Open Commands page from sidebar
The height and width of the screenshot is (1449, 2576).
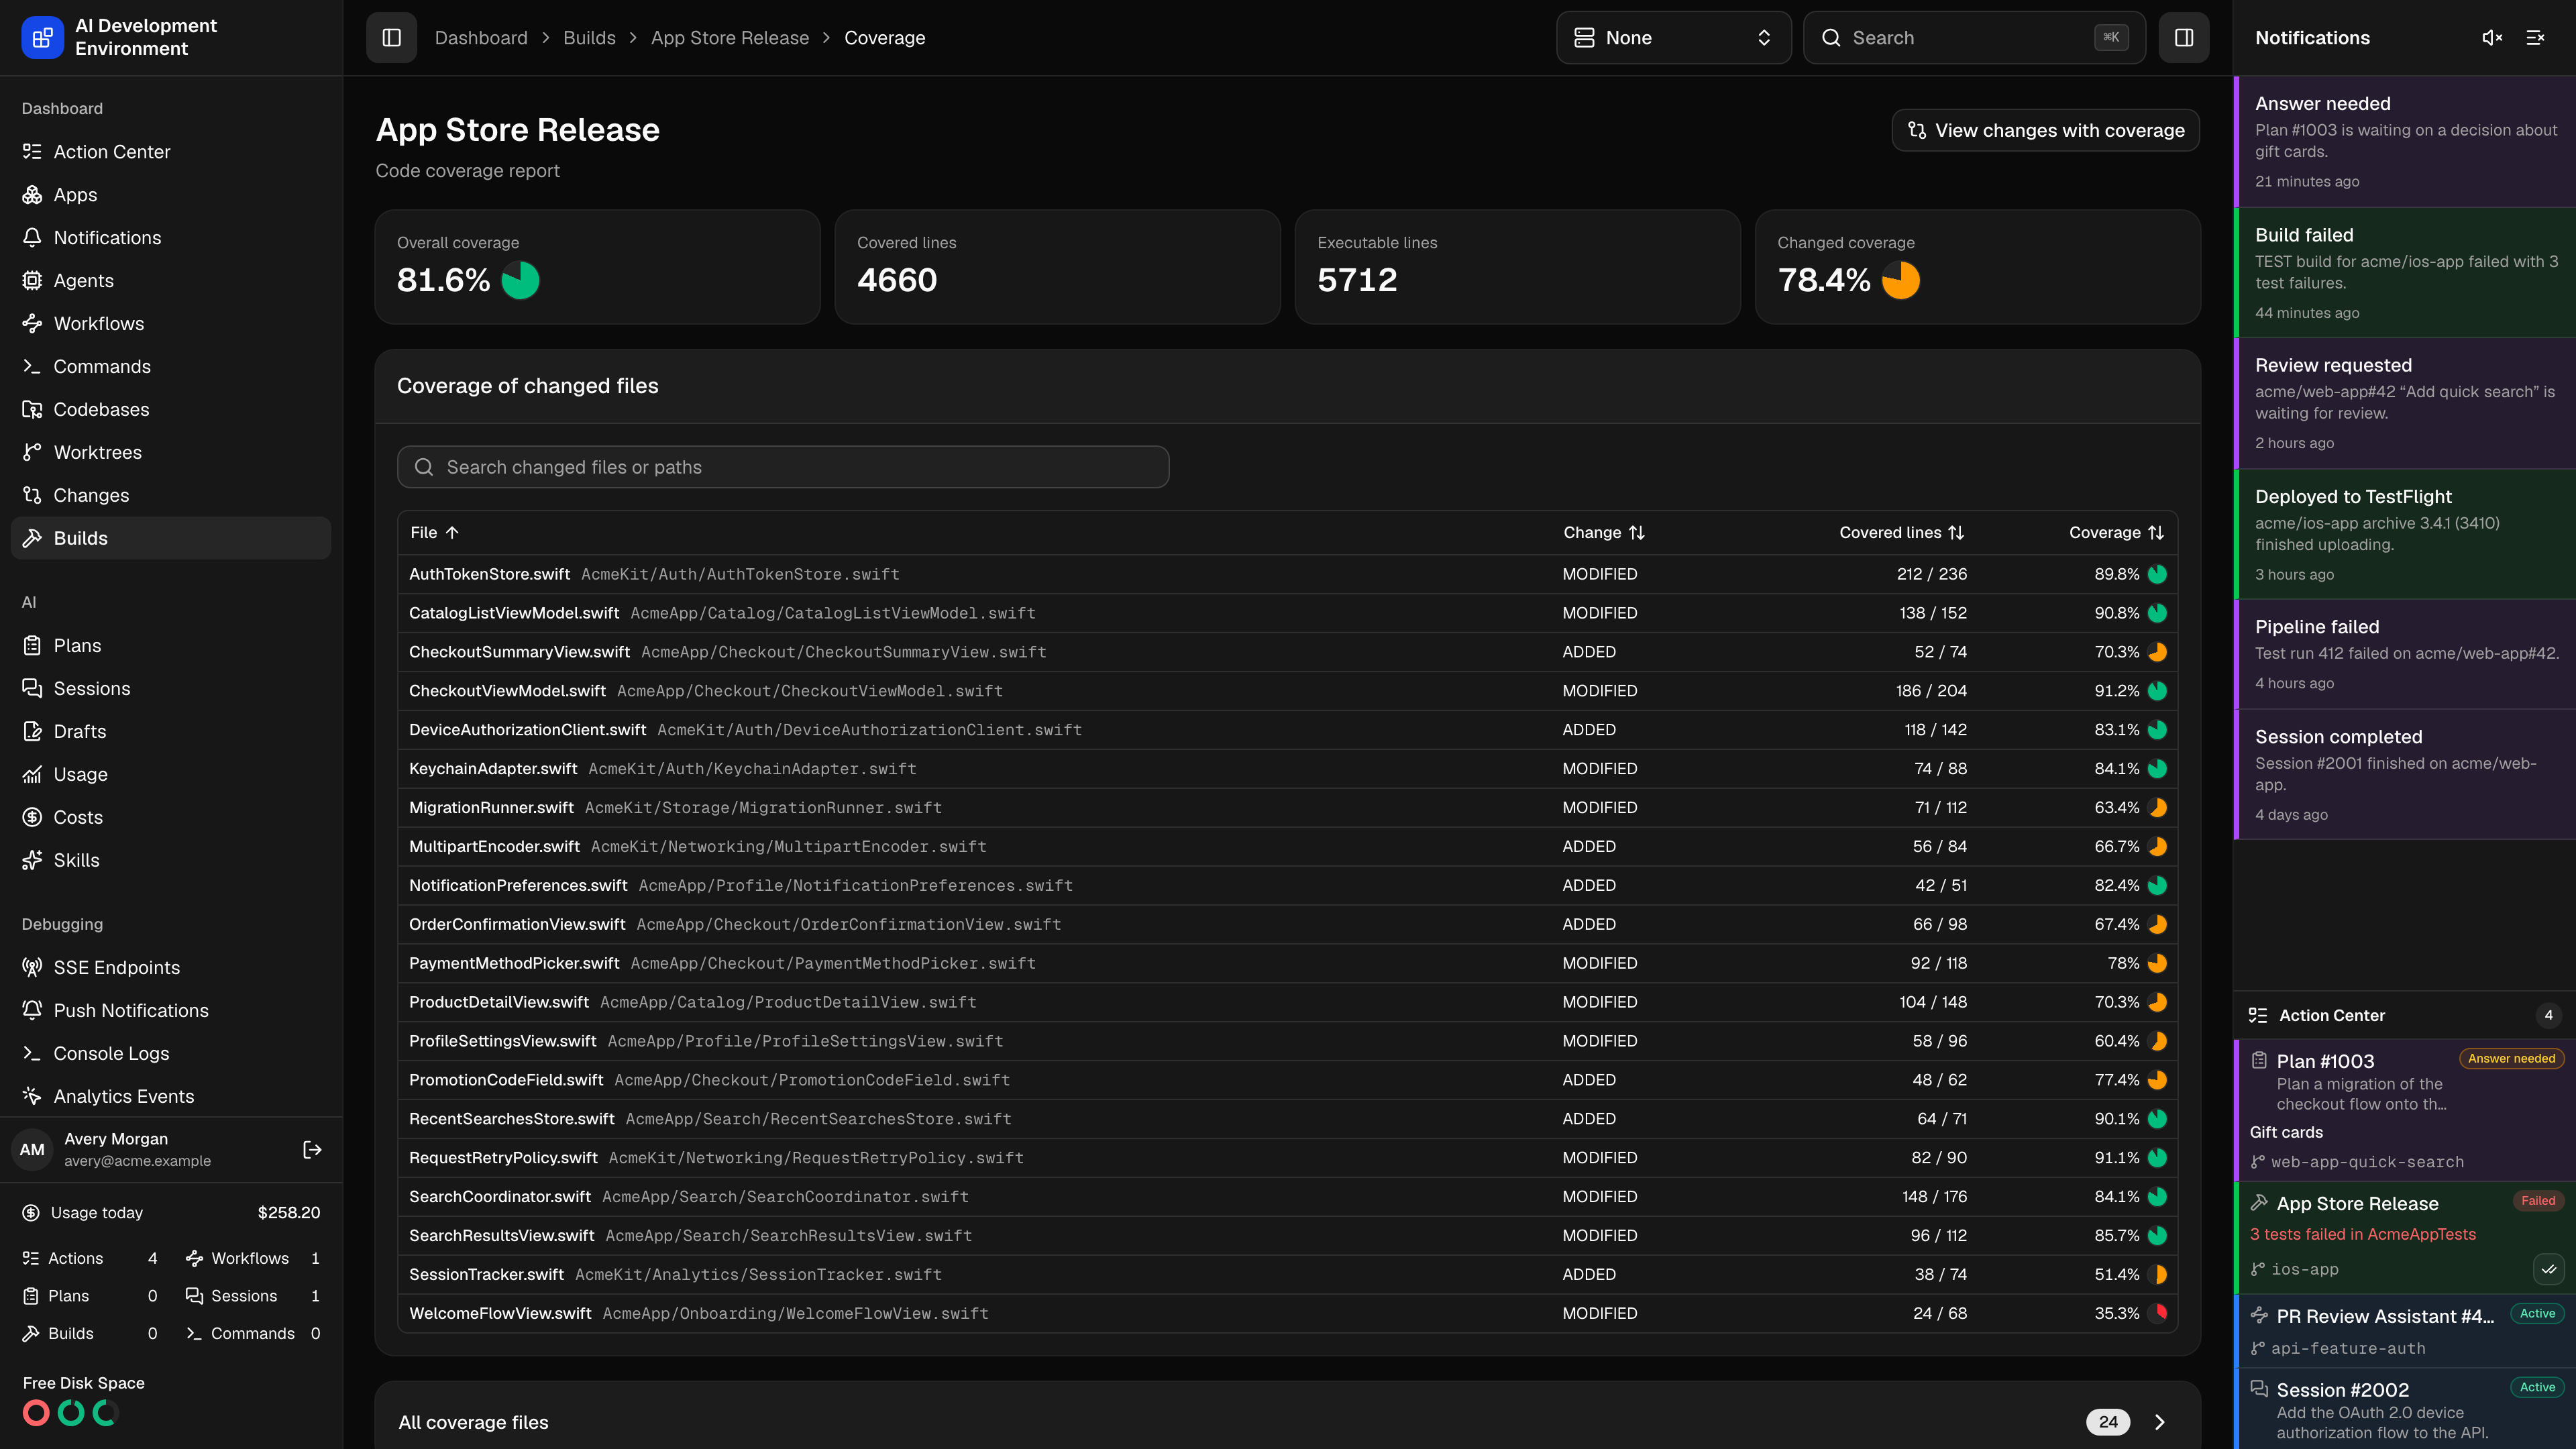tap(171, 367)
